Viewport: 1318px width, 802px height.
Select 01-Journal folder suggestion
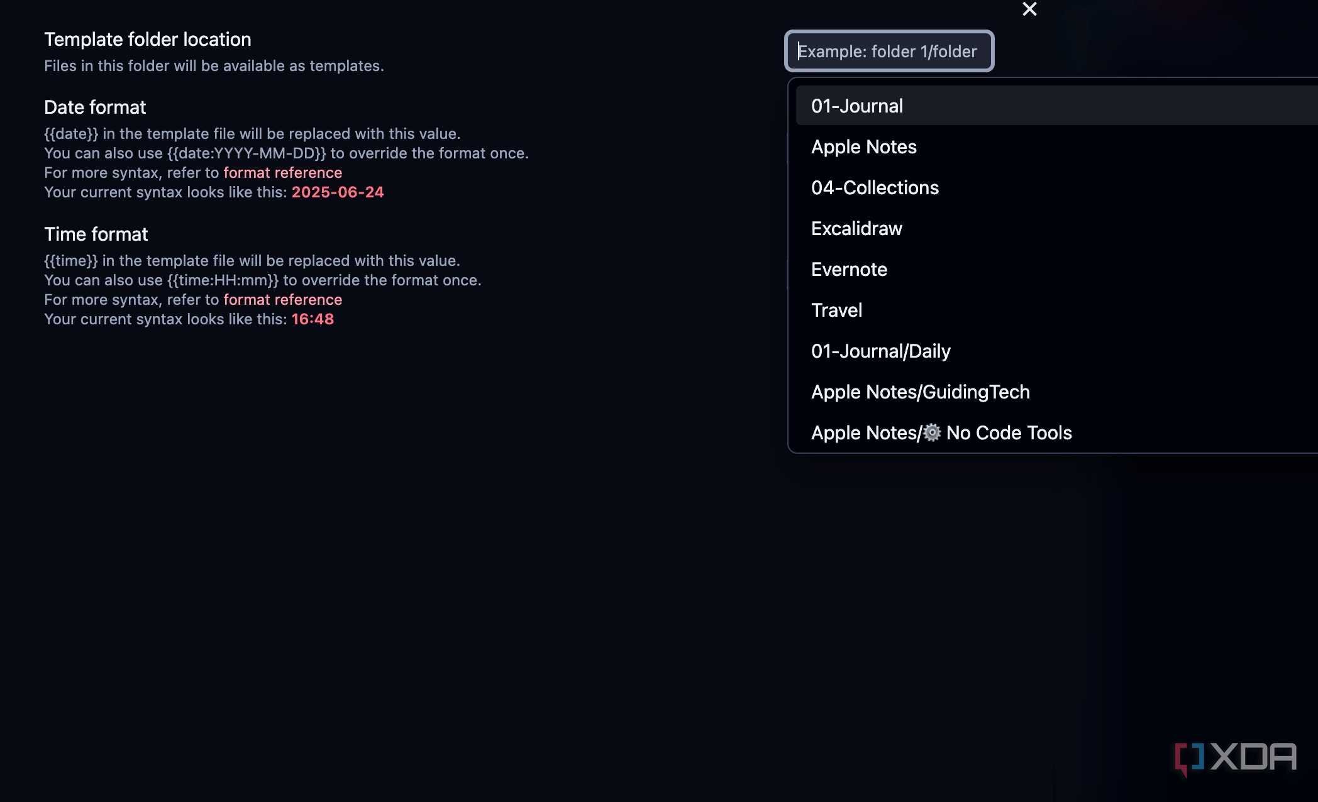coord(1056,106)
